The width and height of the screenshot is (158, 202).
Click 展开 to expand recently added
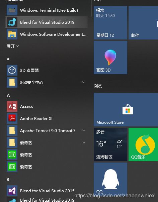(13, 46)
